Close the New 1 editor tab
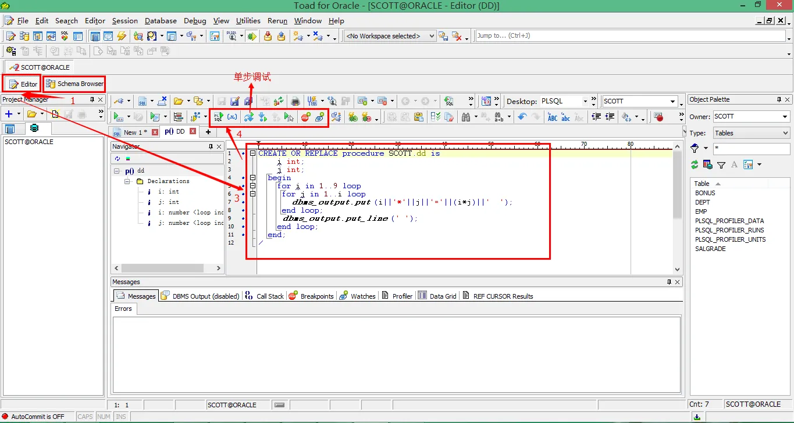The image size is (794, 423). click(155, 132)
